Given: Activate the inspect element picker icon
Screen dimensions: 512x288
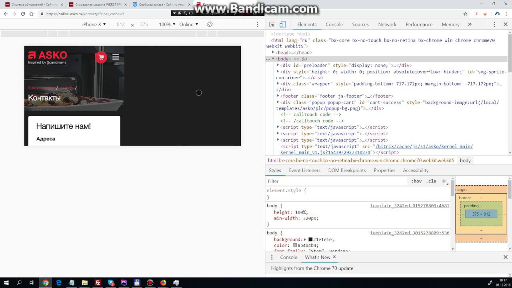Looking at the screenshot, I should coord(272,24).
